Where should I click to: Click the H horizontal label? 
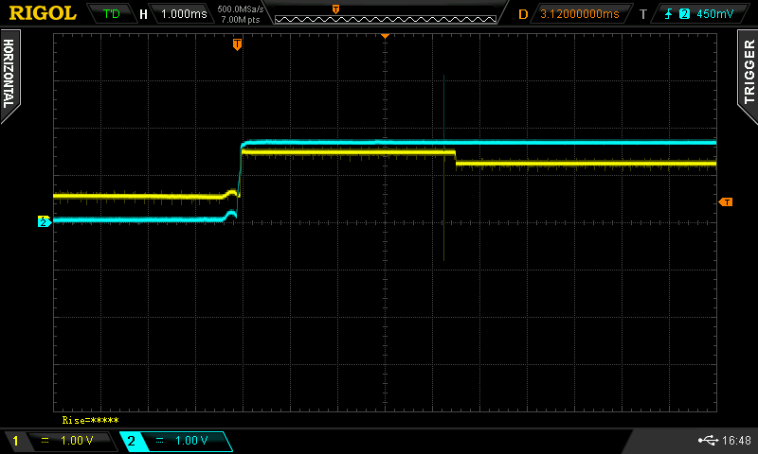coord(143,14)
